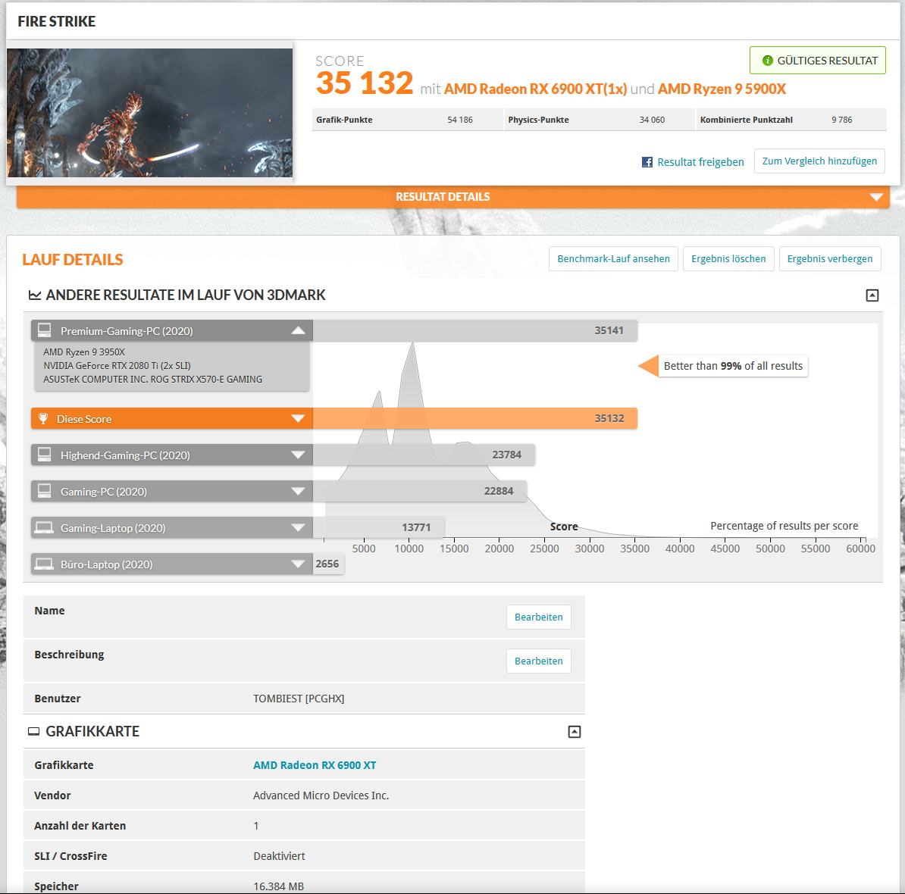Click Benchmark-Lauf ansehen button

pos(613,258)
